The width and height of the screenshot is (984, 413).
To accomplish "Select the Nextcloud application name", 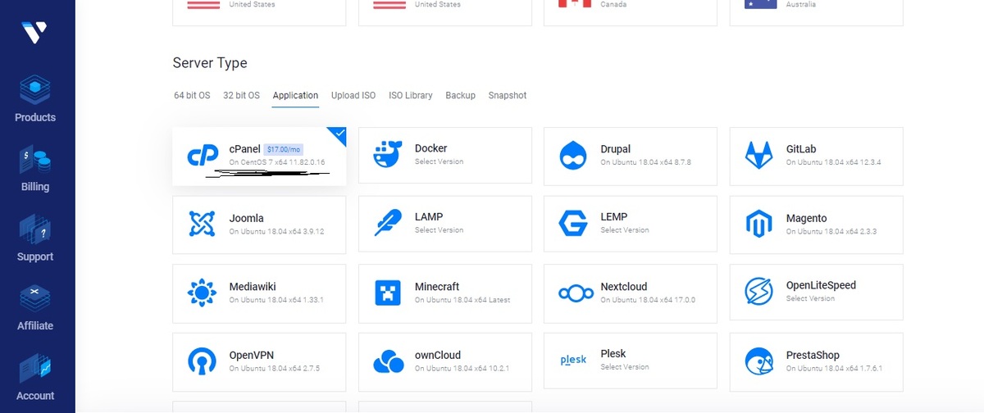I will 624,287.
